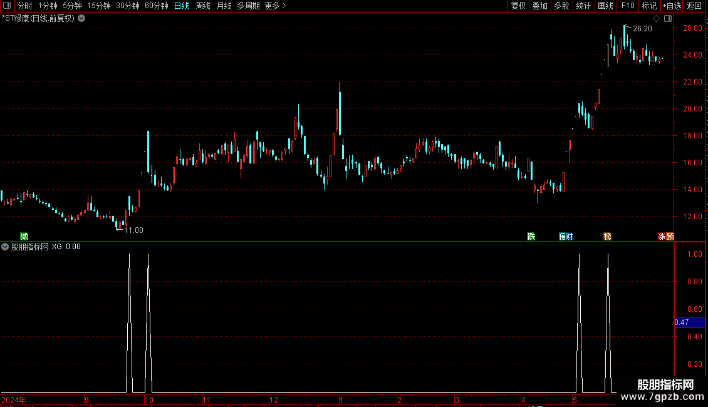
Task: Click the orange 预 marker icon
Action: [670, 237]
